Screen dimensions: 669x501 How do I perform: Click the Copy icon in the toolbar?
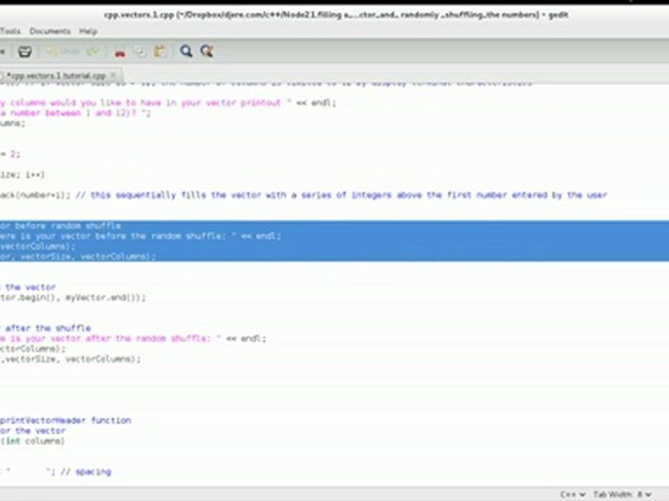pyautogui.click(x=139, y=51)
